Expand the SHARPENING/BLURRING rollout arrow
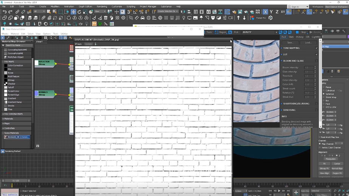Image resolution: width=349 pixels, height=196 pixels. (282, 104)
